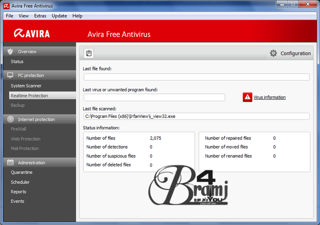Click the Avira logo in red banner
Viewport: 320px width, 225px height.
coord(32,33)
